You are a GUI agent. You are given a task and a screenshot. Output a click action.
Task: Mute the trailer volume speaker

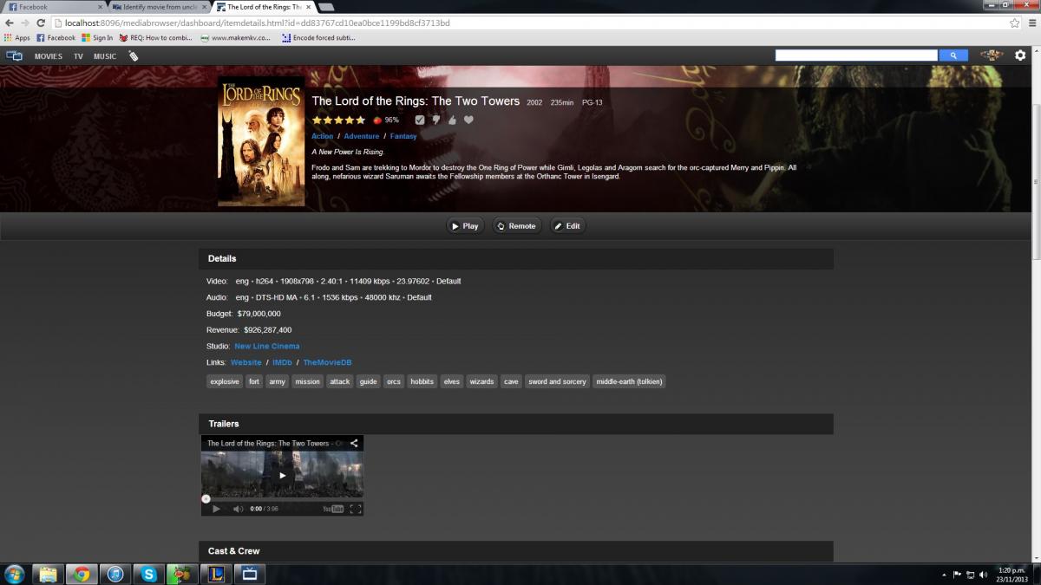(238, 509)
